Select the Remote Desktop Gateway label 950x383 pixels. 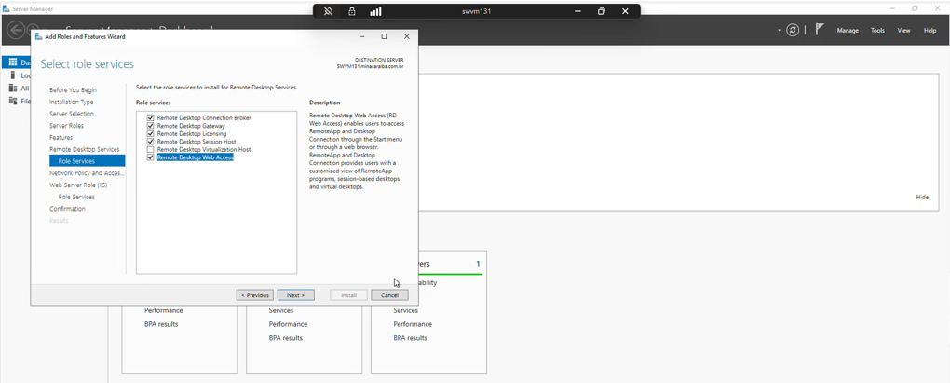(191, 126)
